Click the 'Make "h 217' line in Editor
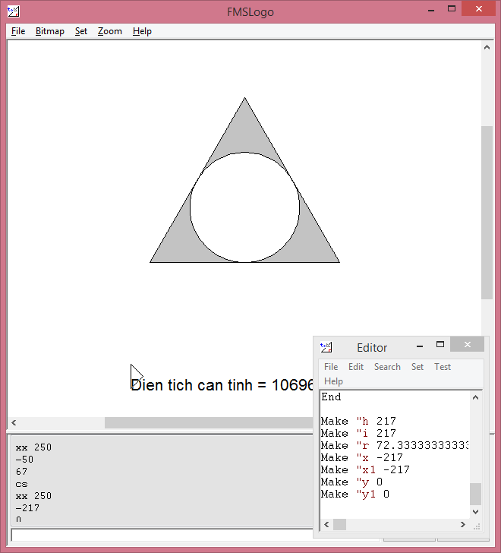 (x=358, y=421)
